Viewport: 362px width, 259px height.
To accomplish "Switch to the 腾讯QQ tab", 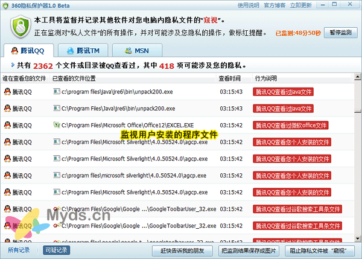I will pos(28,50).
